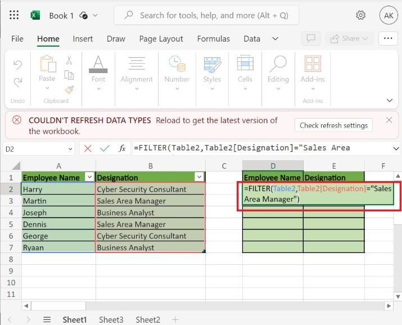The width and height of the screenshot is (402, 325).
Task: Click the Format Painter brush icon
Action: [69, 89]
